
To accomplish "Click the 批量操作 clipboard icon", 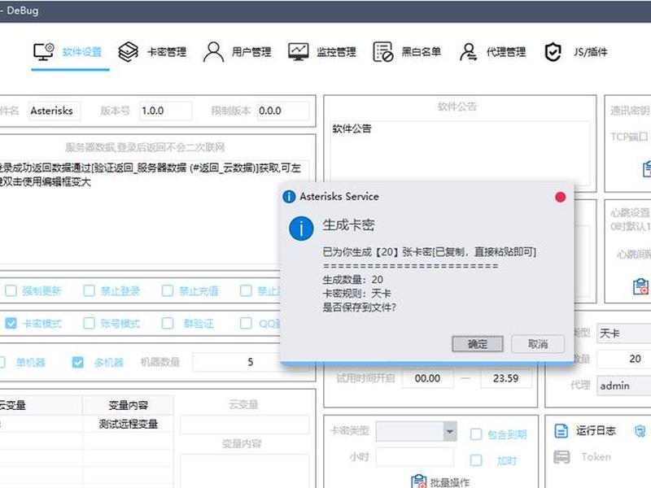I will (x=418, y=481).
